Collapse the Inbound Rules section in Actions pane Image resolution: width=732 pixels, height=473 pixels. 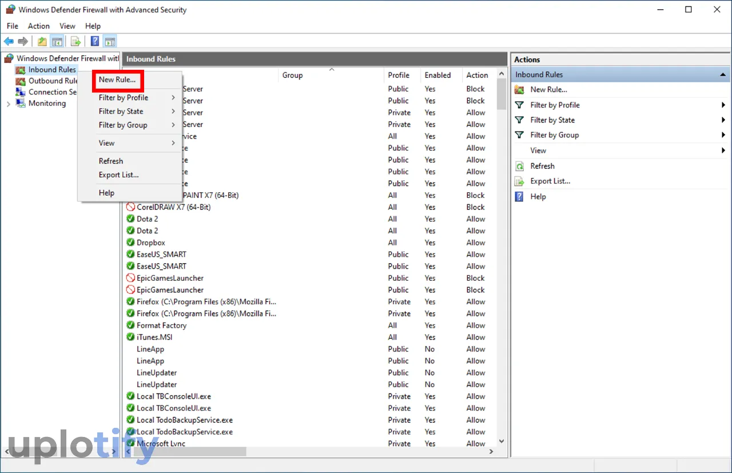tap(723, 75)
